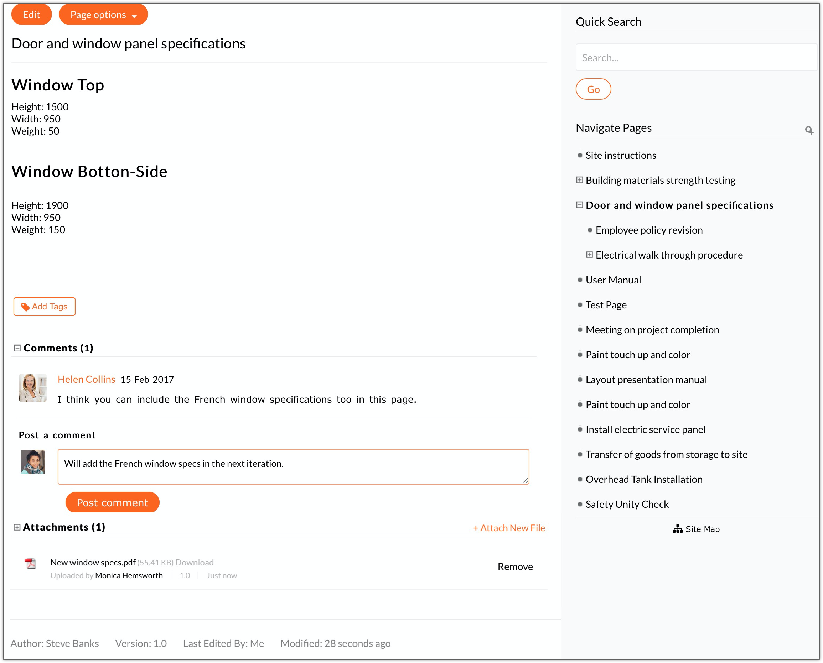Open the User Manual page
Screen dimensions: 823x663
pyautogui.click(x=613, y=280)
